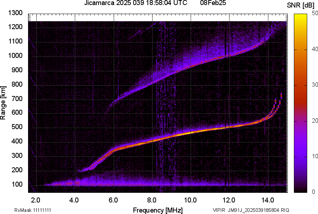Click range tick label '600'
This screenshot has width=318, height=214.
coord(17,113)
